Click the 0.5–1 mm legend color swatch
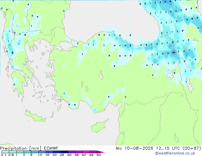The height and width of the screenshot is (156, 202). point(13,152)
